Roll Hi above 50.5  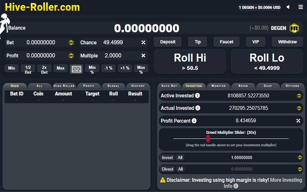click(190, 62)
